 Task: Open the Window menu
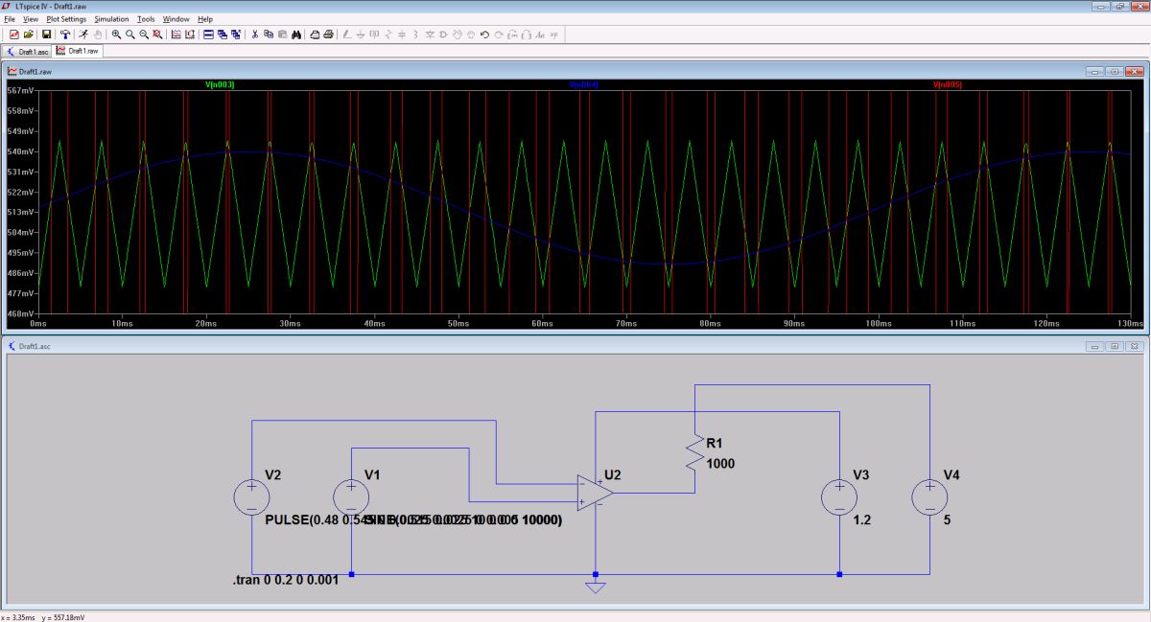click(x=176, y=19)
